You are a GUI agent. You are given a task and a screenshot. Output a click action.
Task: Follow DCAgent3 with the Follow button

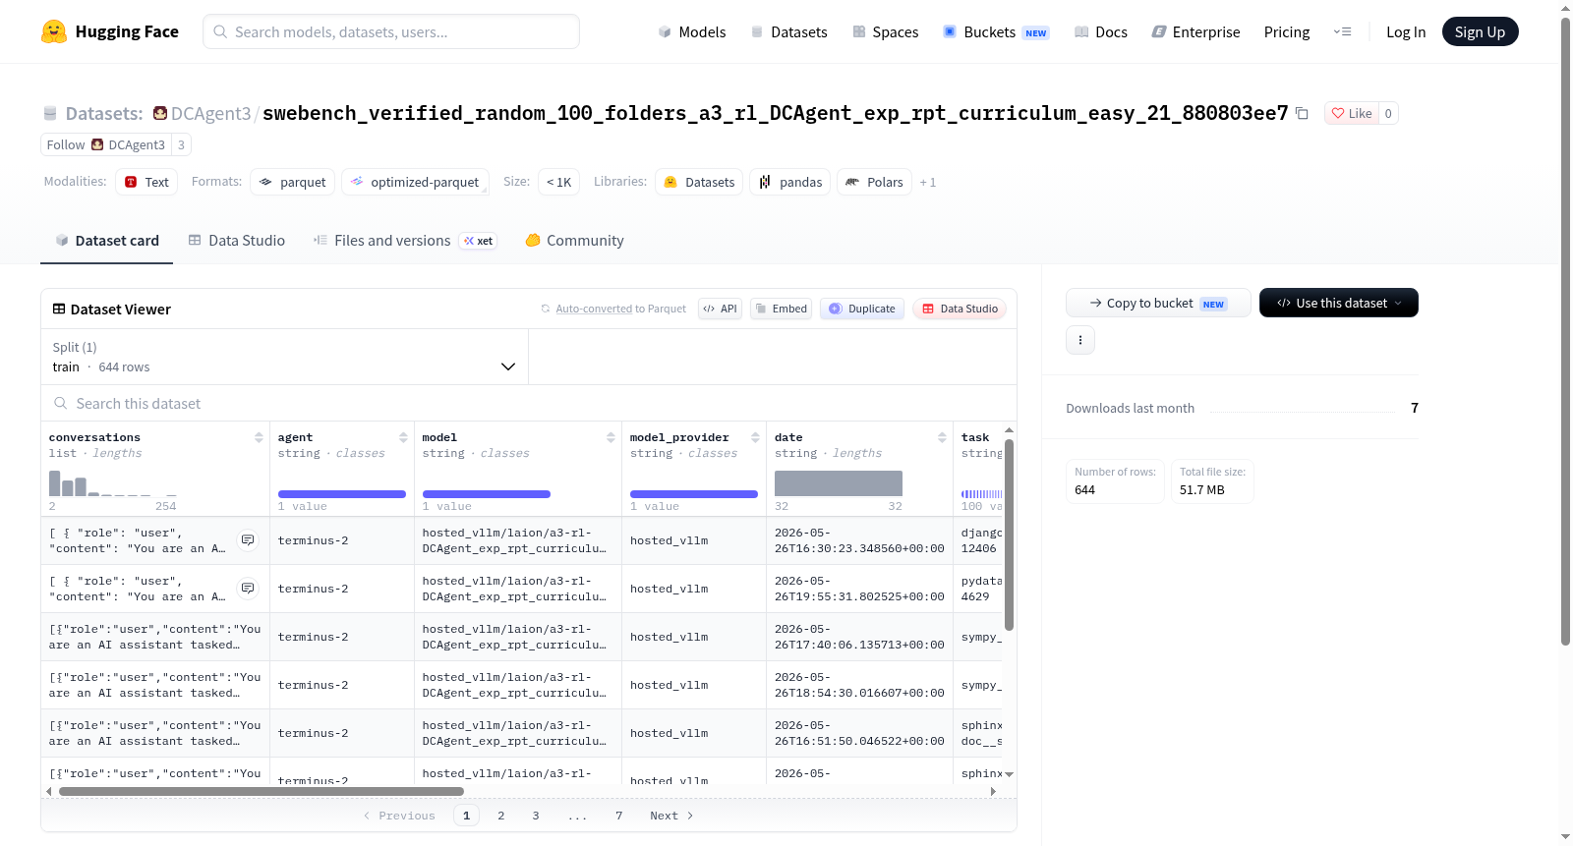pyautogui.click(x=106, y=144)
